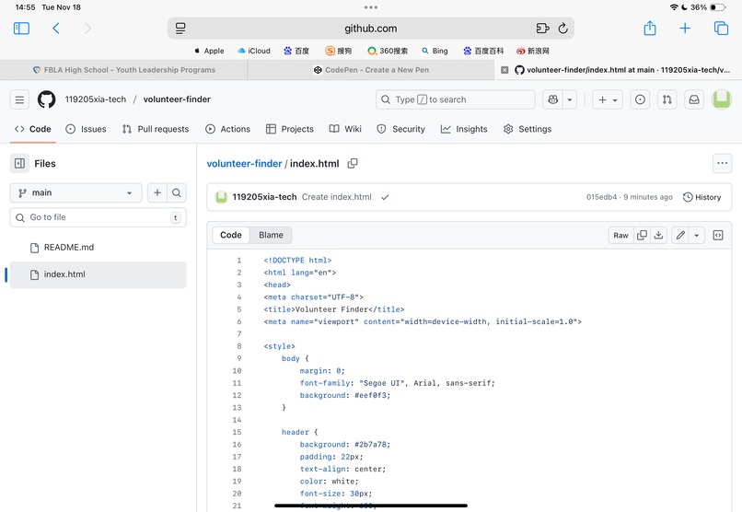
Task: Select the Actions tab
Action: pos(227,129)
